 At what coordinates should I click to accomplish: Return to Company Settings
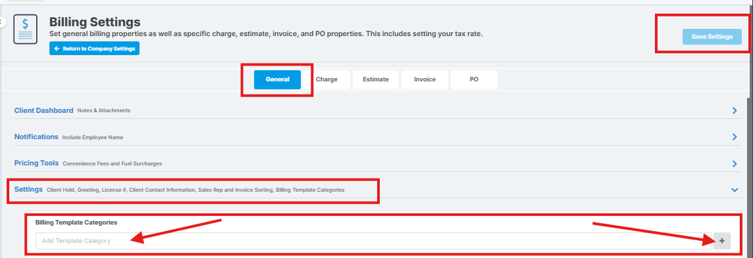pos(94,49)
